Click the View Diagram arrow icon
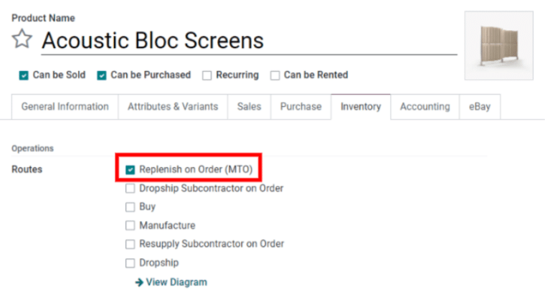Image resolution: width=545 pixels, height=307 pixels. click(139, 283)
